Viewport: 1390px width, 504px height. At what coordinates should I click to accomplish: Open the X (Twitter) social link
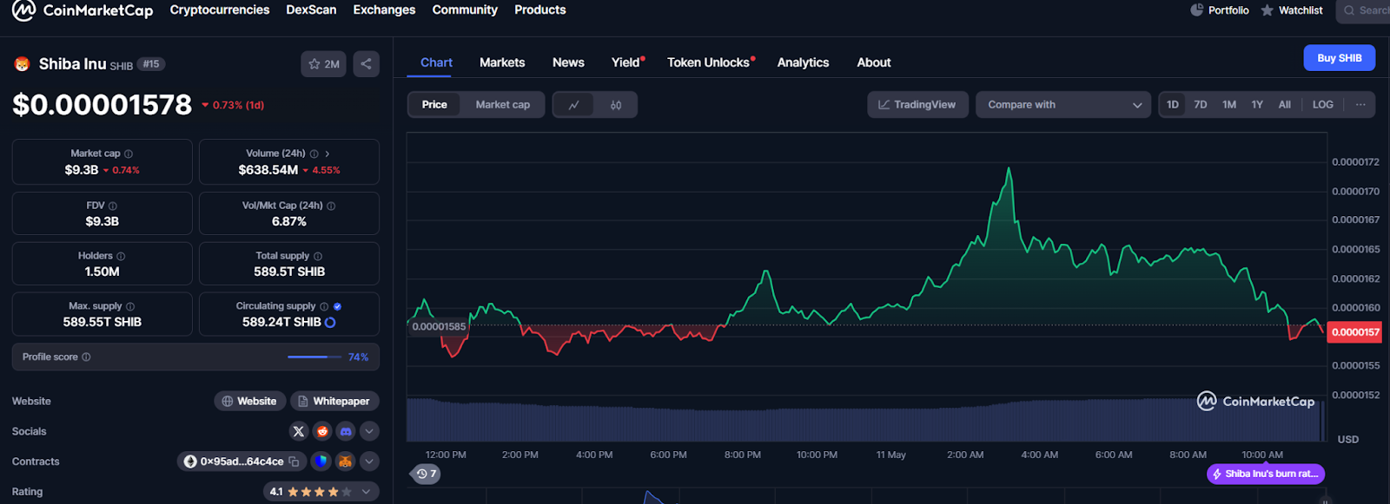point(299,431)
